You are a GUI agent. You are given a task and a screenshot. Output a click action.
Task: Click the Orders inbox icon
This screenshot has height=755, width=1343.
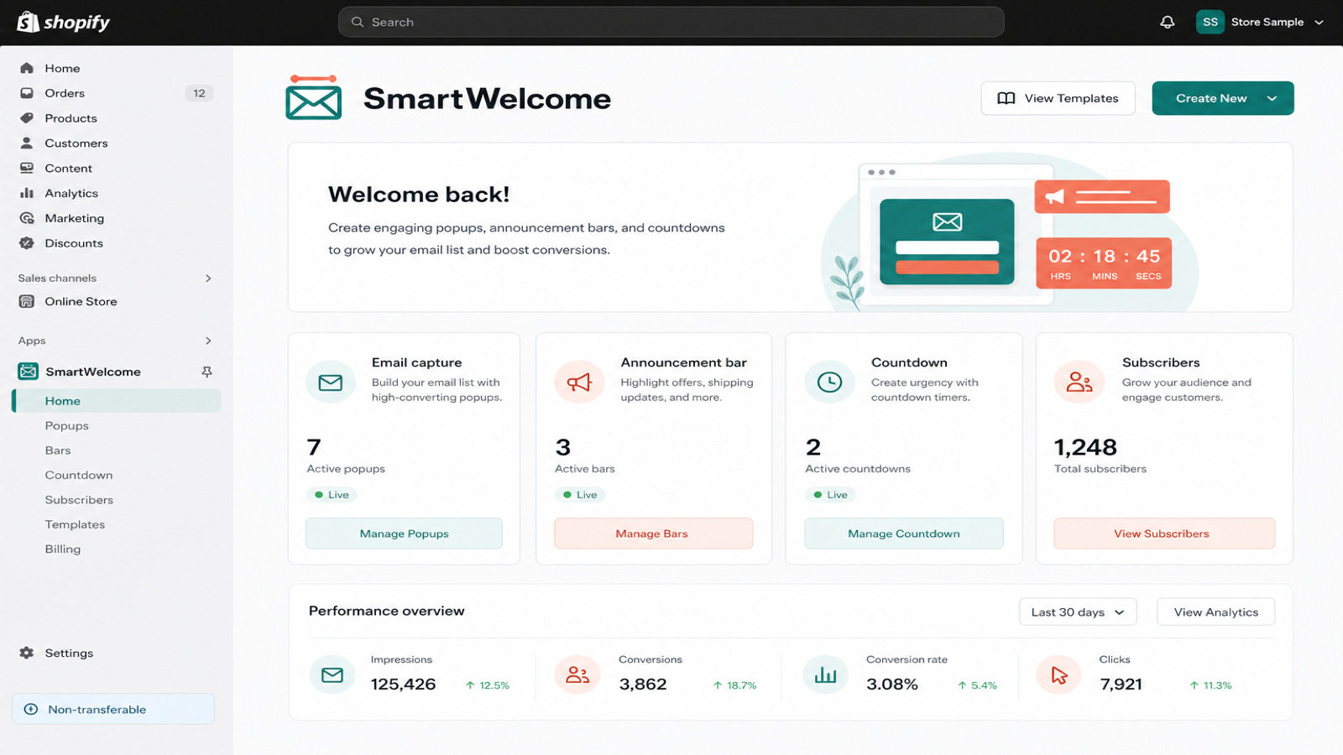click(27, 93)
